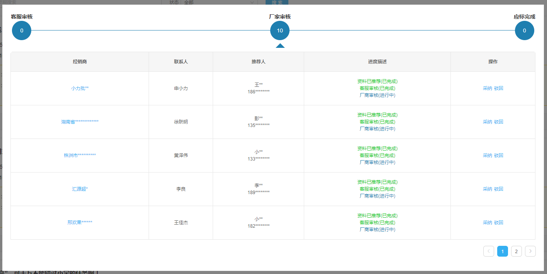
Task: Click 采纳 for contact 申小力
Action: tap(487, 88)
